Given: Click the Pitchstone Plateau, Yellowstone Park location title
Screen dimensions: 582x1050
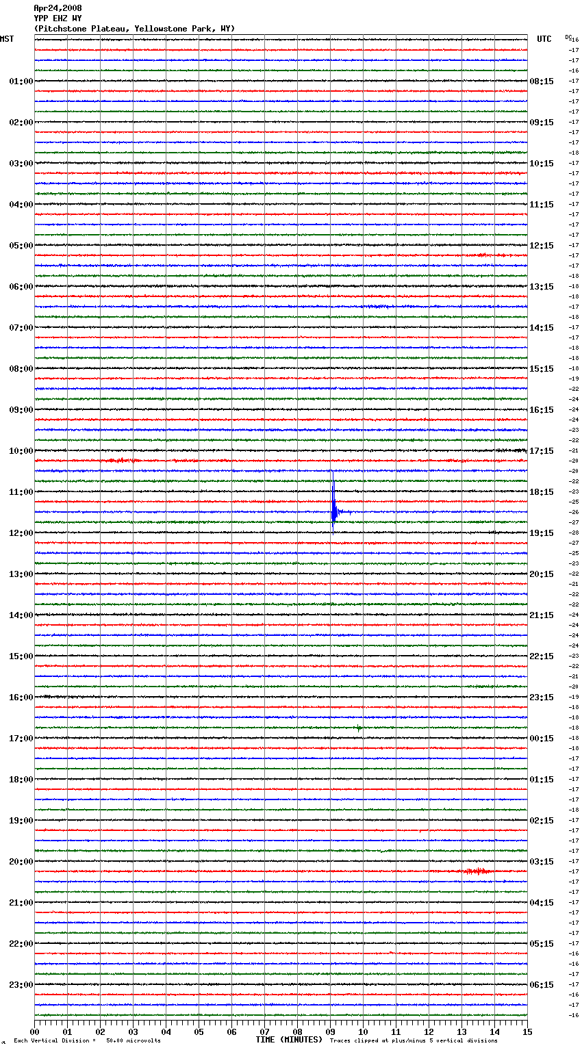Looking at the screenshot, I should (x=134, y=29).
